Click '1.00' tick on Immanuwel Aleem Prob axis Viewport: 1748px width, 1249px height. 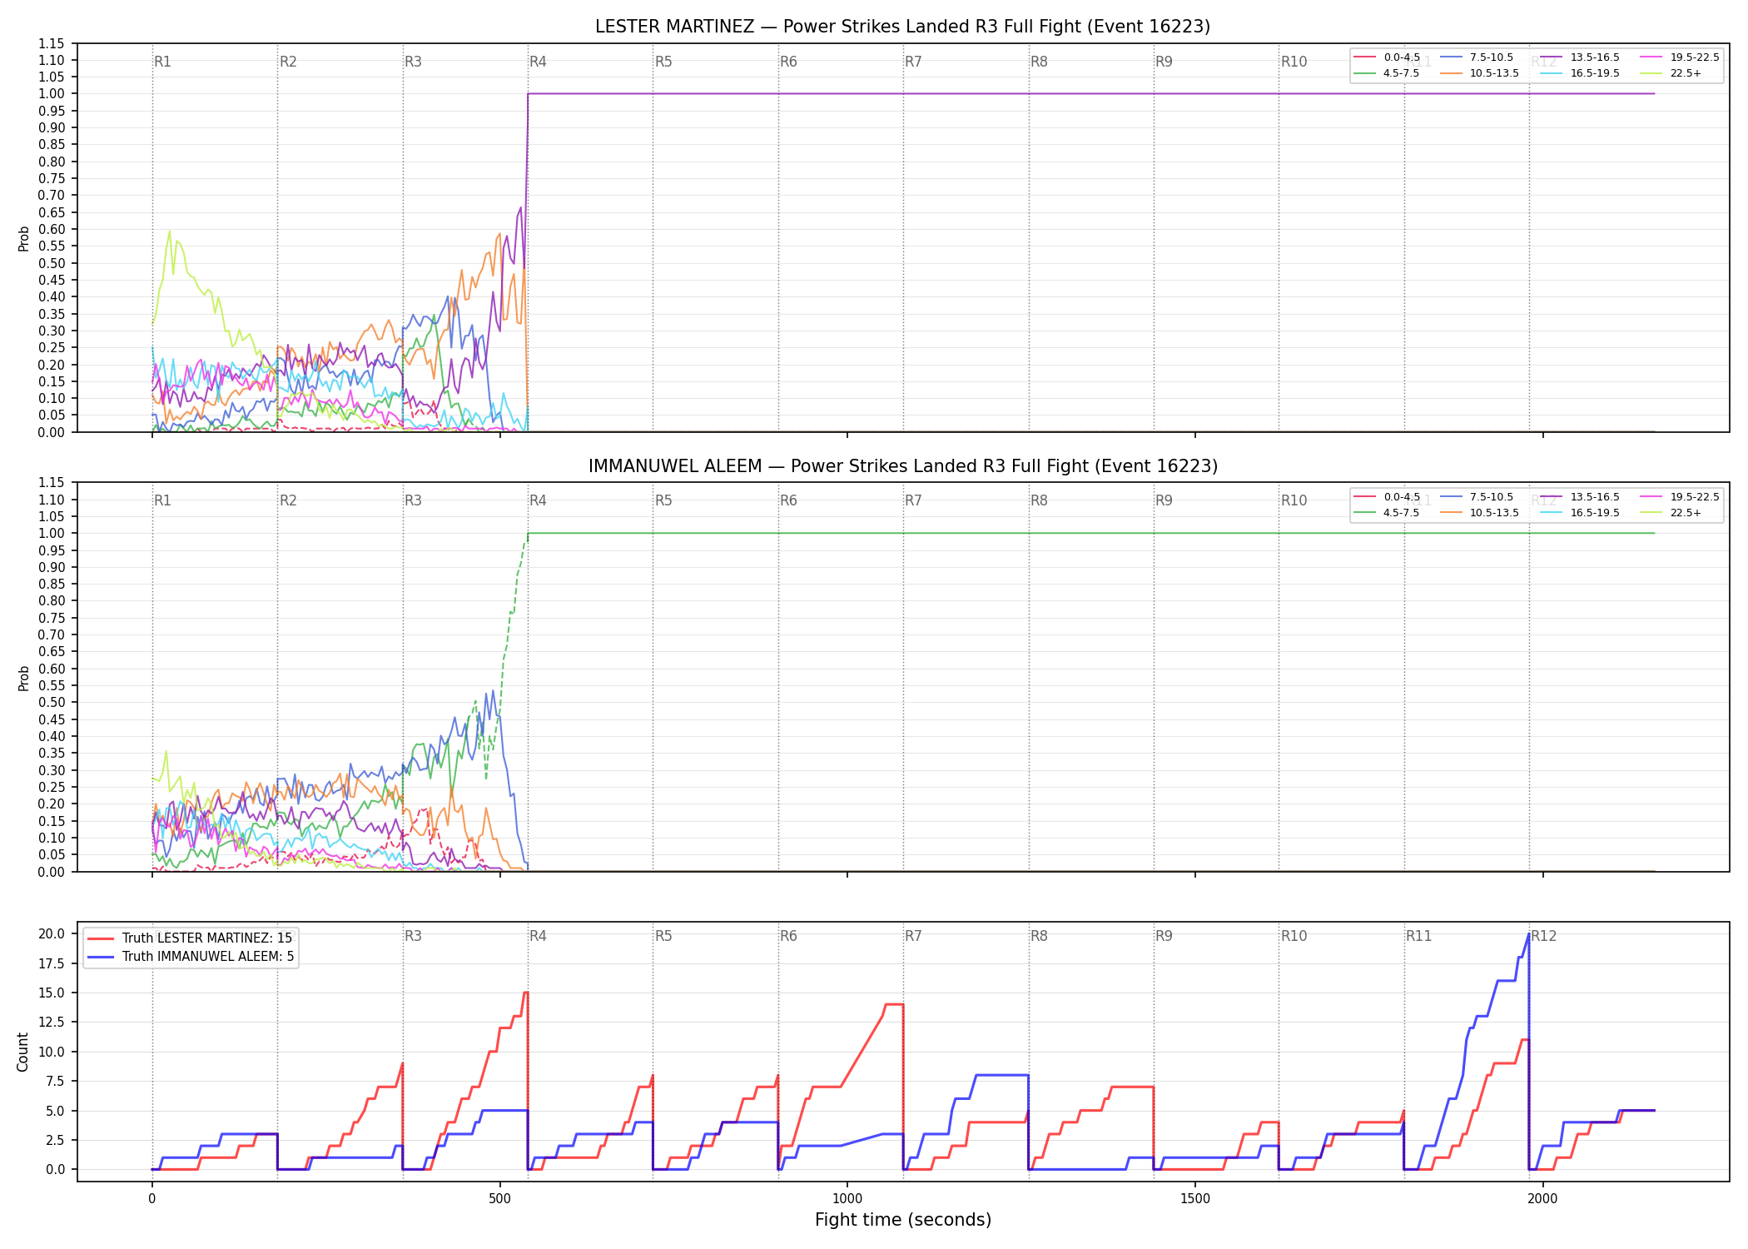52,534
